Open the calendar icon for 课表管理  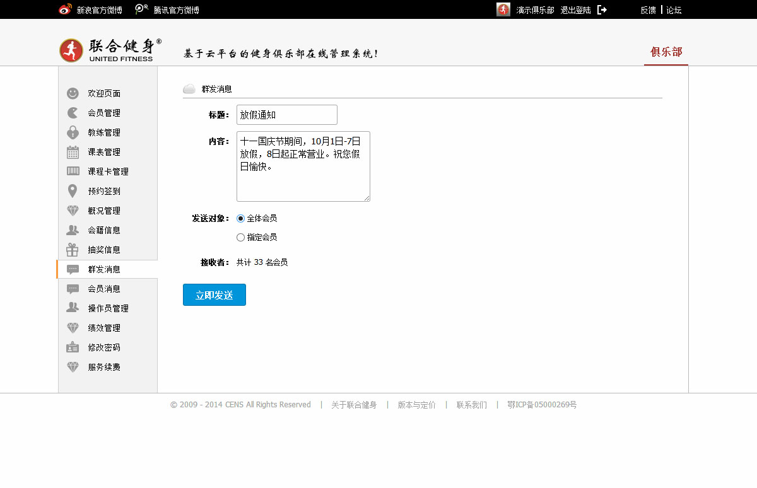[x=73, y=152]
